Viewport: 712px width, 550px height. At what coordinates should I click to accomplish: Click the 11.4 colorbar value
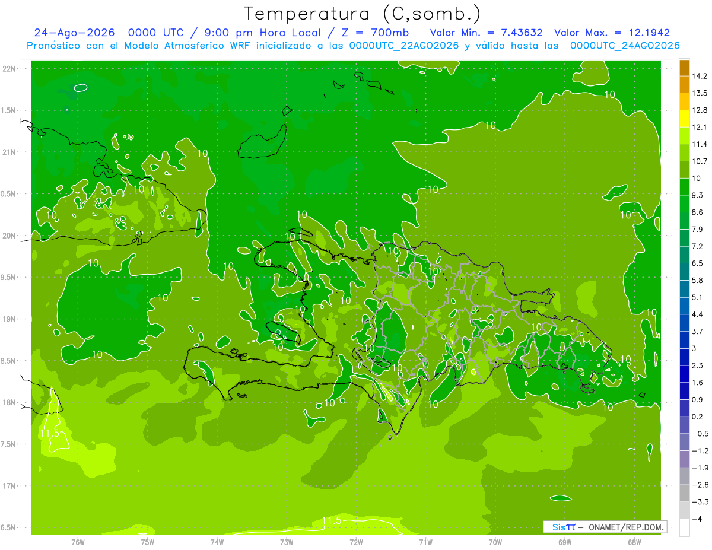click(x=700, y=144)
